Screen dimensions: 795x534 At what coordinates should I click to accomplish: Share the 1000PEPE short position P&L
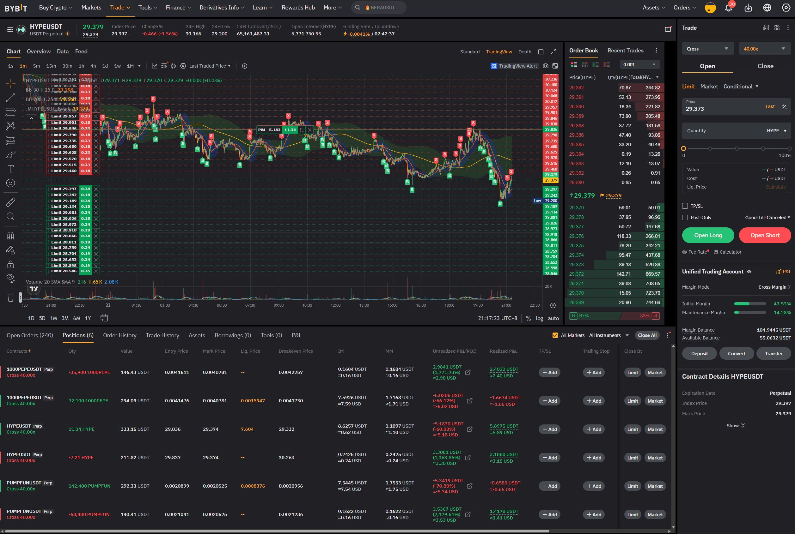coord(468,373)
